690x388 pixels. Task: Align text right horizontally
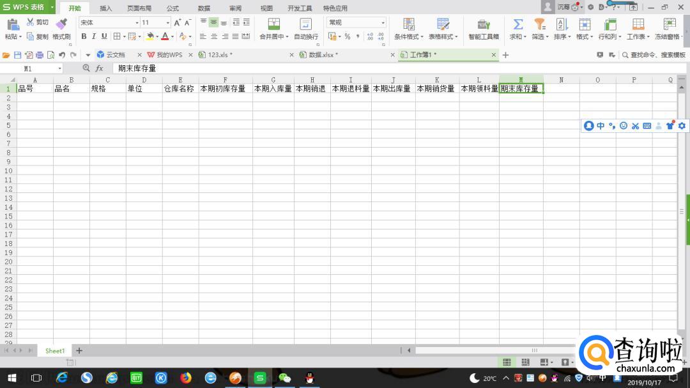[x=225, y=36]
